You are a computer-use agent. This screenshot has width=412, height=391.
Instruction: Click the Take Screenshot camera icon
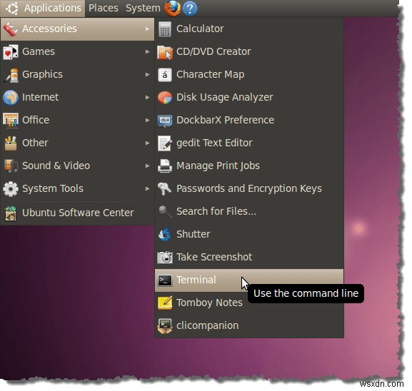tap(165, 258)
